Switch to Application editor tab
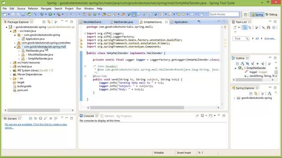Screen dimensions: 282x158 [x=180, y=22]
